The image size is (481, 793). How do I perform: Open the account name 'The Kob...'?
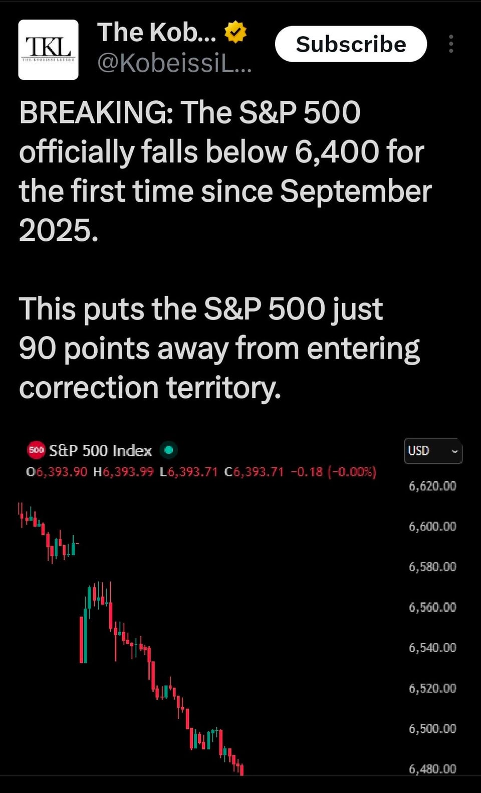click(157, 32)
